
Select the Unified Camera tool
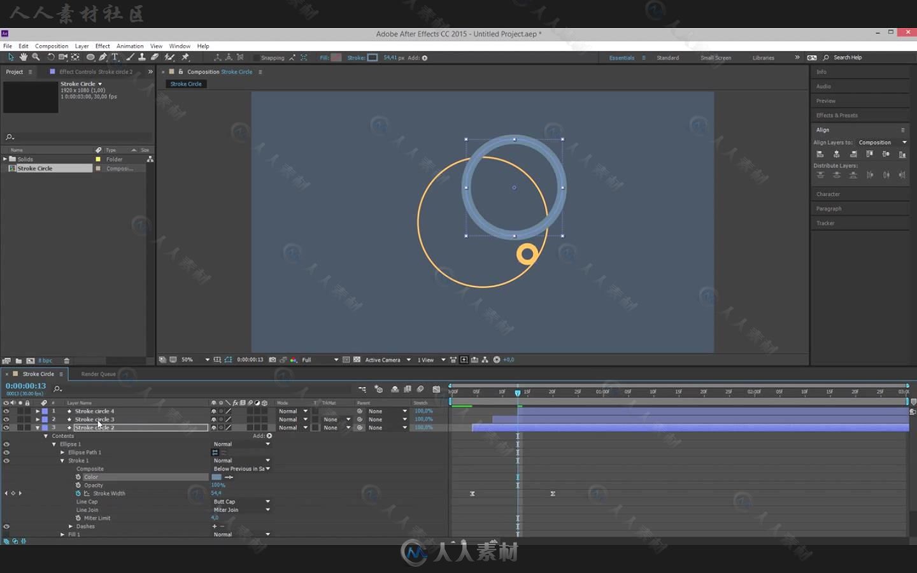(x=63, y=57)
